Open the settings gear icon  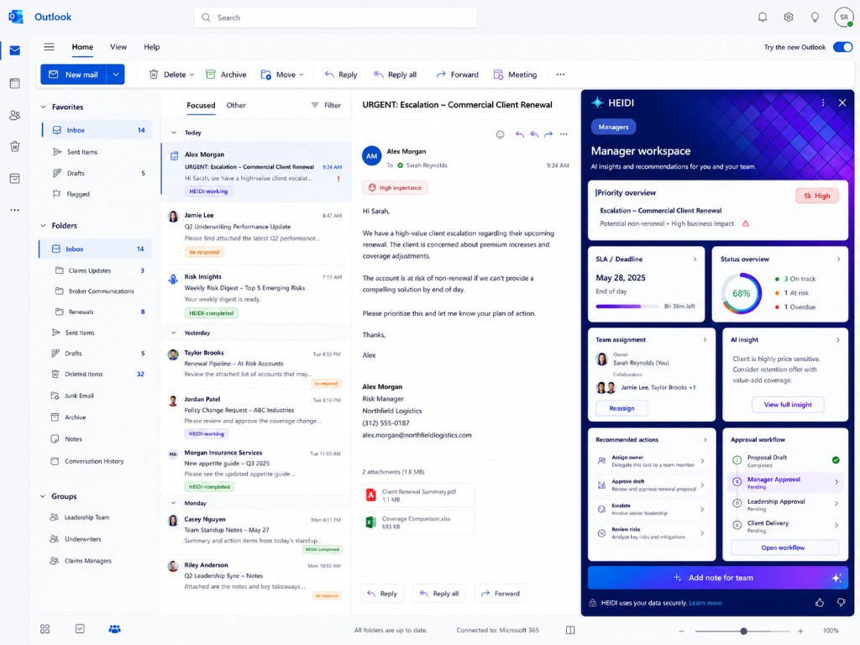(789, 17)
